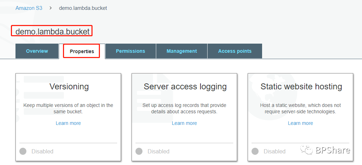Click Learn more under Versioning
The width and height of the screenshot is (362, 165).
coord(68,123)
